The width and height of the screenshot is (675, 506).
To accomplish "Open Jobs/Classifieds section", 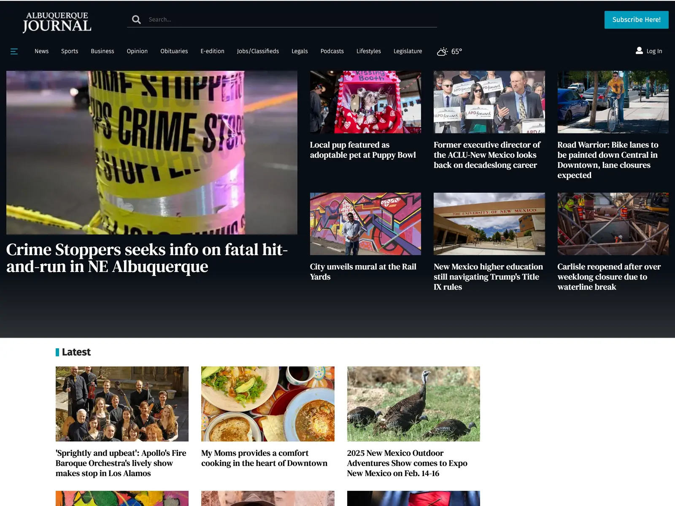I will (x=258, y=51).
